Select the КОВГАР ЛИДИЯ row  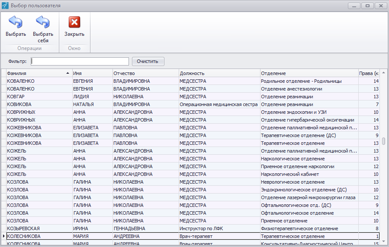click(39, 97)
